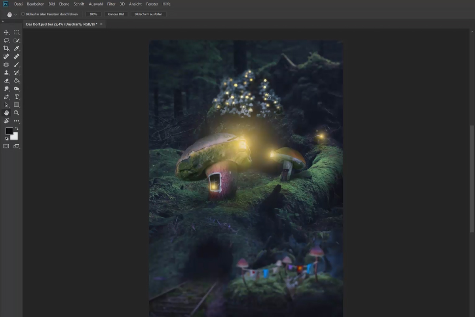Enable Bildlauf in allen Fenstern durchführen checkbox
The width and height of the screenshot is (475, 317).
tap(23, 14)
